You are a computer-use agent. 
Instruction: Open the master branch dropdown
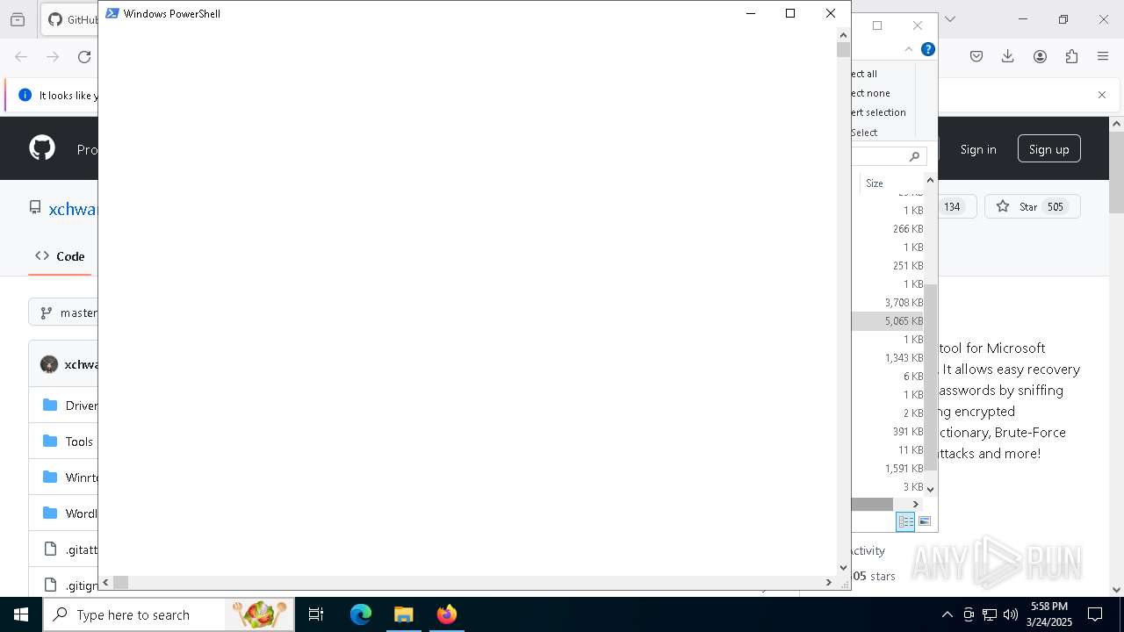[x=68, y=312]
